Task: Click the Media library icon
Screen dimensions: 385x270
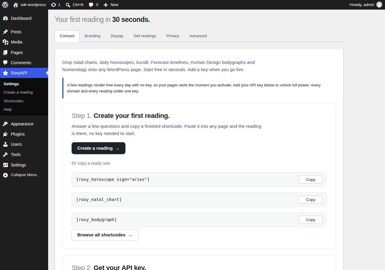Action: 5,42
